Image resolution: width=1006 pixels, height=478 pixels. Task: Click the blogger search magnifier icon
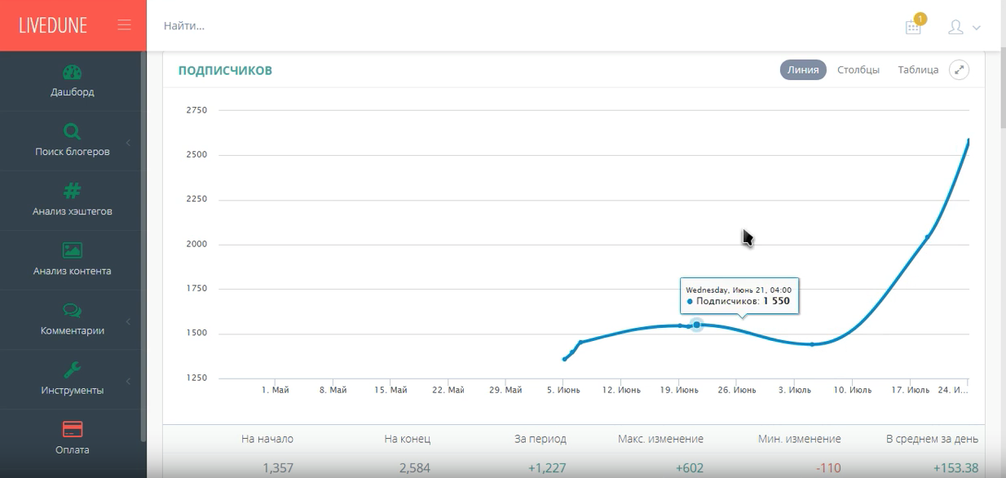(73, 132)
